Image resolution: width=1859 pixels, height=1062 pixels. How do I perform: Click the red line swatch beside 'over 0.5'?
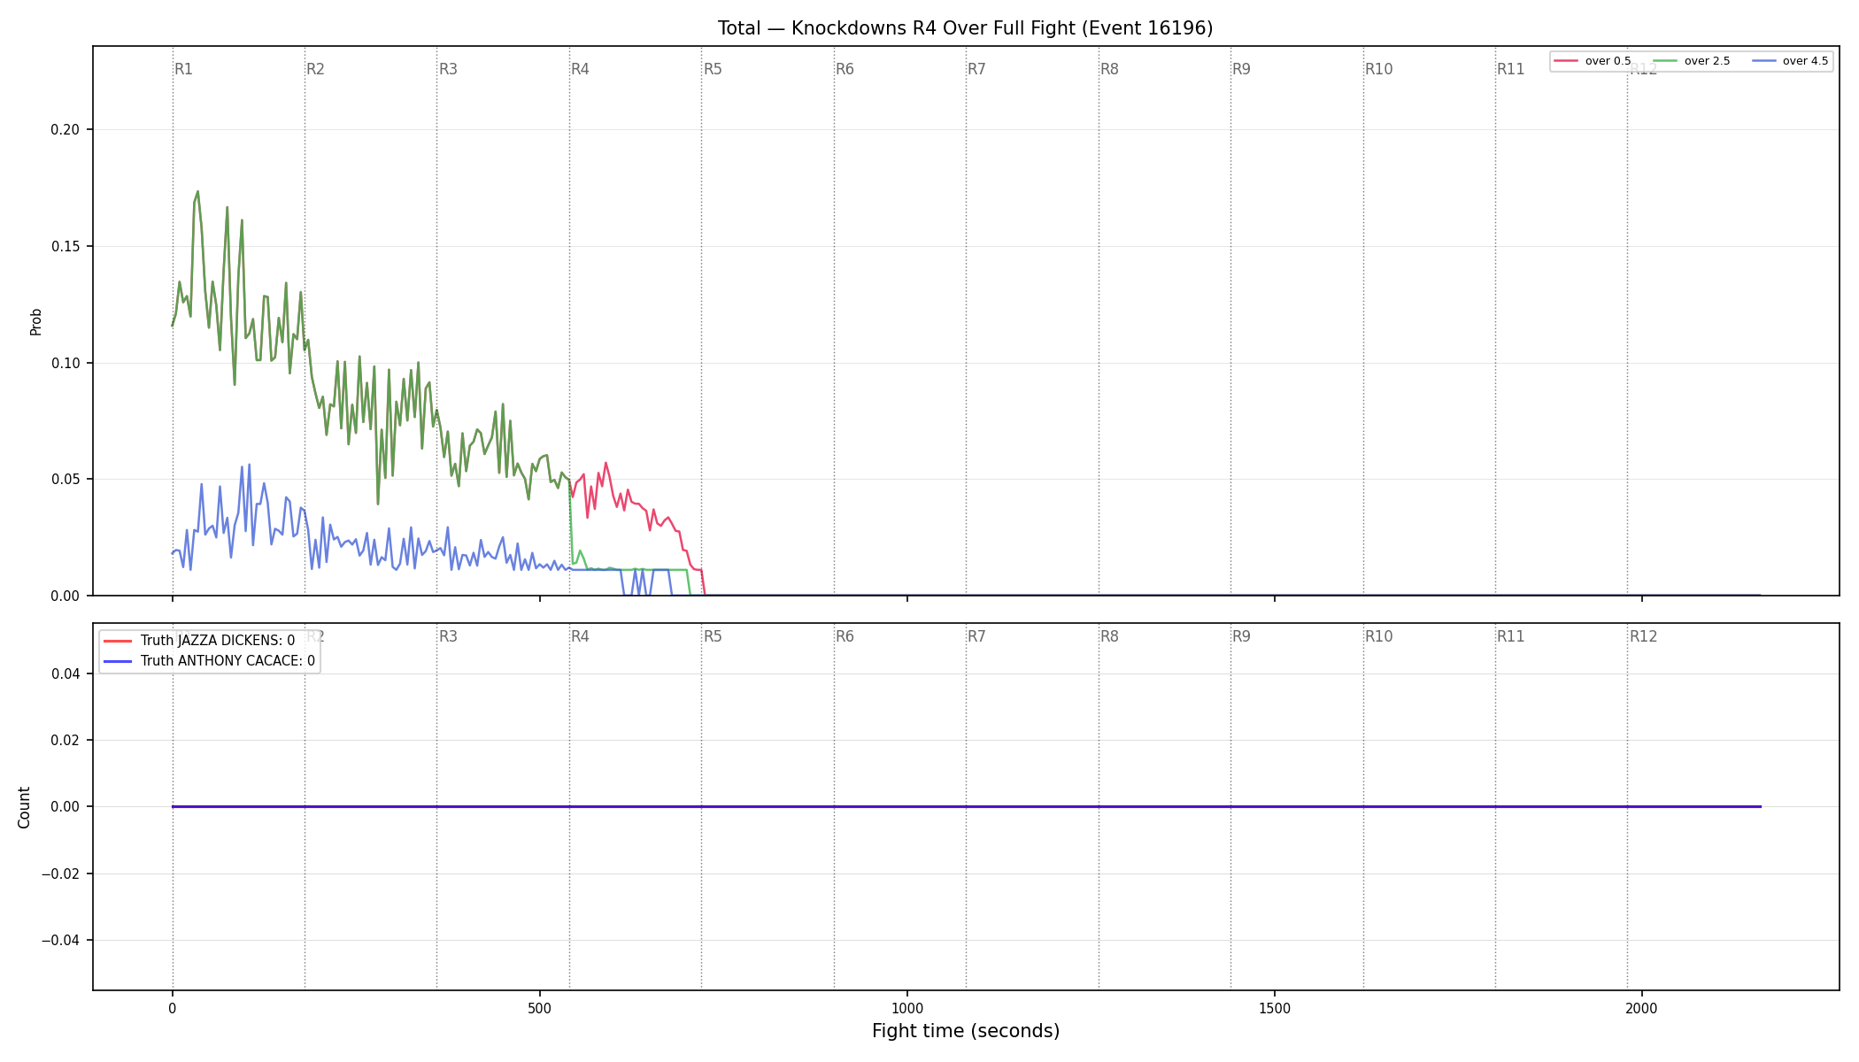coord(1566,61)
